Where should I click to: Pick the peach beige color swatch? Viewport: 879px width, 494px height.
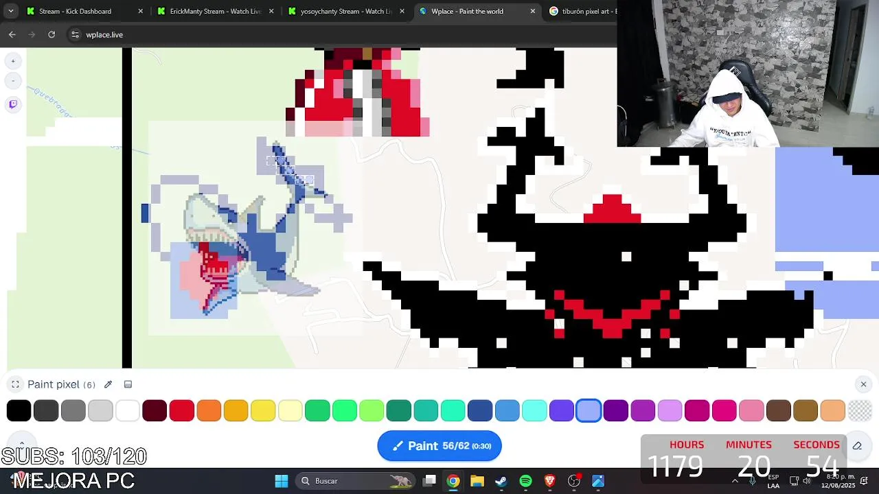coord(833,410)
